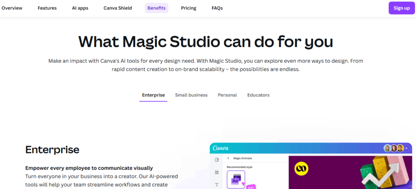Image resolution: width=416 pixels, height=189 pixels.
Task: Open AI apps in the navigation bar
Action: (80, 8)
